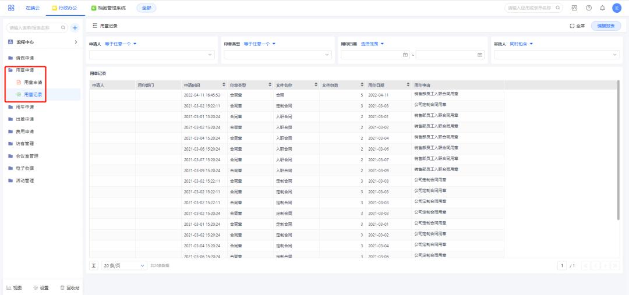Switch to the 行政办公 tab
This screenshot has width=629, height=295.
(65, 8)
